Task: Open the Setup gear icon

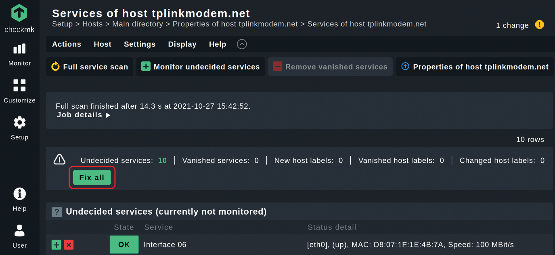Action: pos(19,122)
